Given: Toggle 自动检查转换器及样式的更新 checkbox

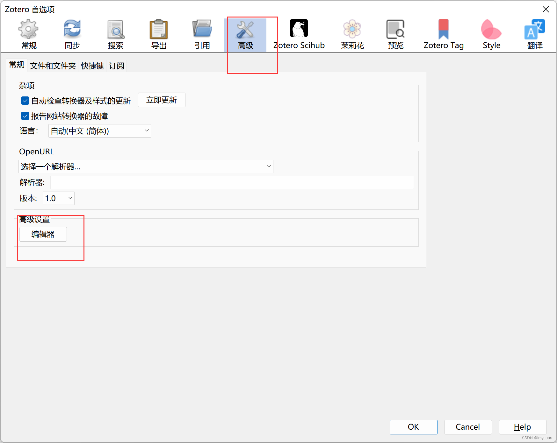Looking at the screenshot, I should click(25, 101).
